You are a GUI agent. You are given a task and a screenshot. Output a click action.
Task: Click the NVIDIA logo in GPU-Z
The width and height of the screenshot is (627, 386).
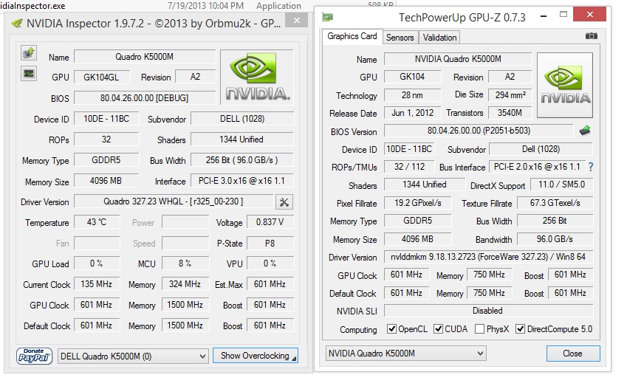(x=565, y=85)
